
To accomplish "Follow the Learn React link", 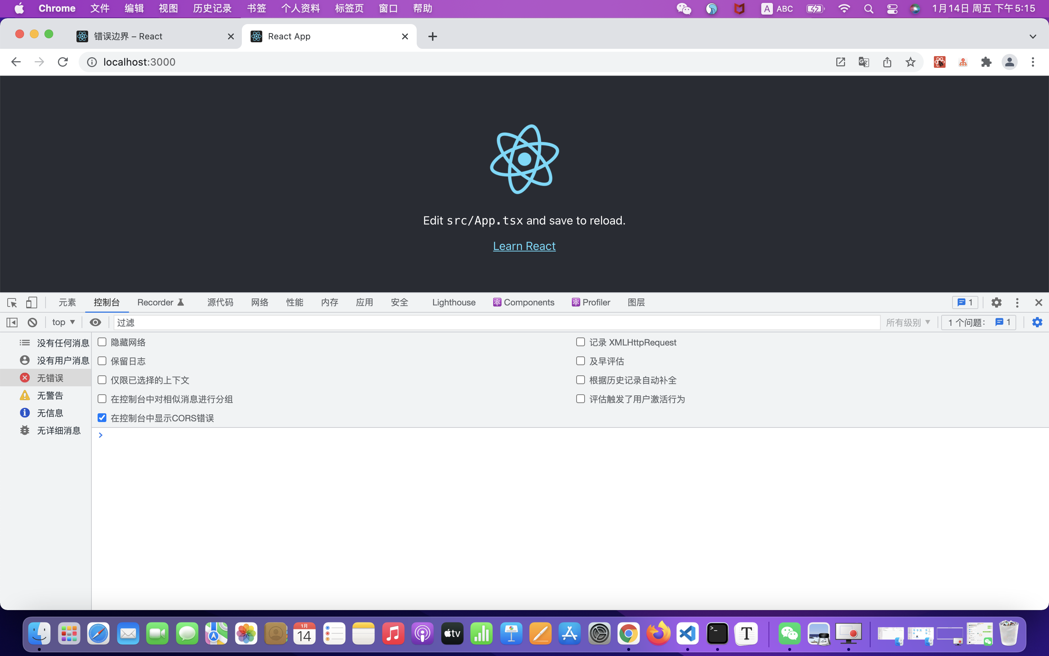I will [x=524, y=246].
